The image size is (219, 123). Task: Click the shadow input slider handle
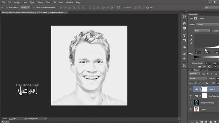click(x=195, y=49)
